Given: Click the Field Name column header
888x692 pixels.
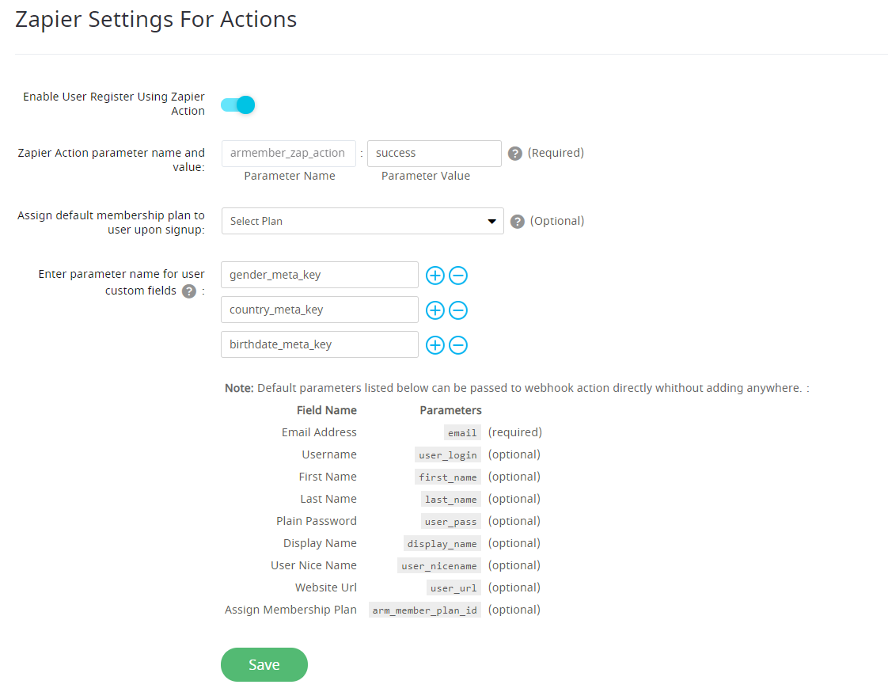Looking at the screenshot, I should pyautogui.click(x=327, y=410).
